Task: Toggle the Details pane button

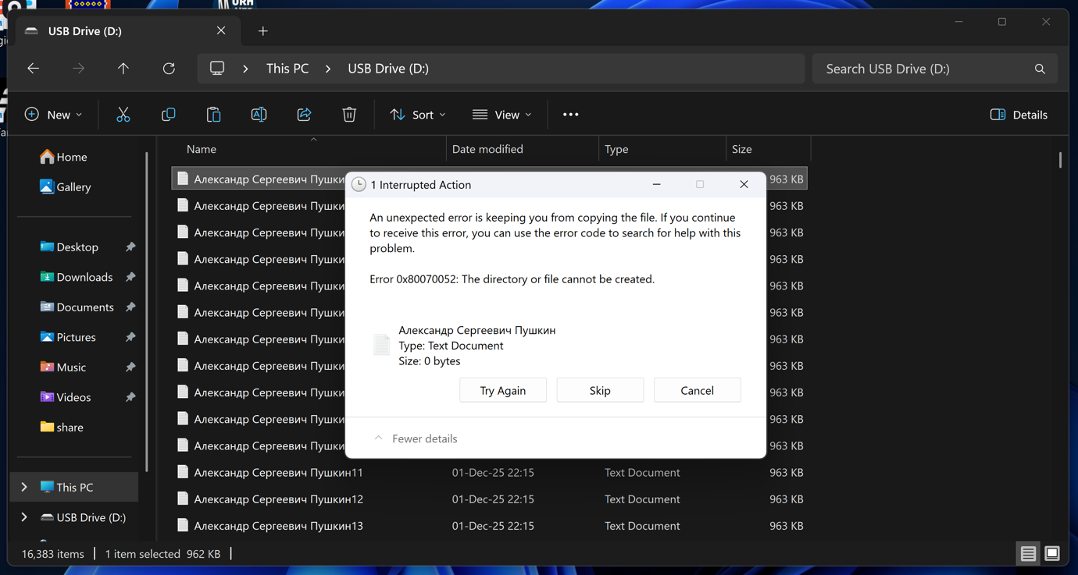Action: 1019,115
